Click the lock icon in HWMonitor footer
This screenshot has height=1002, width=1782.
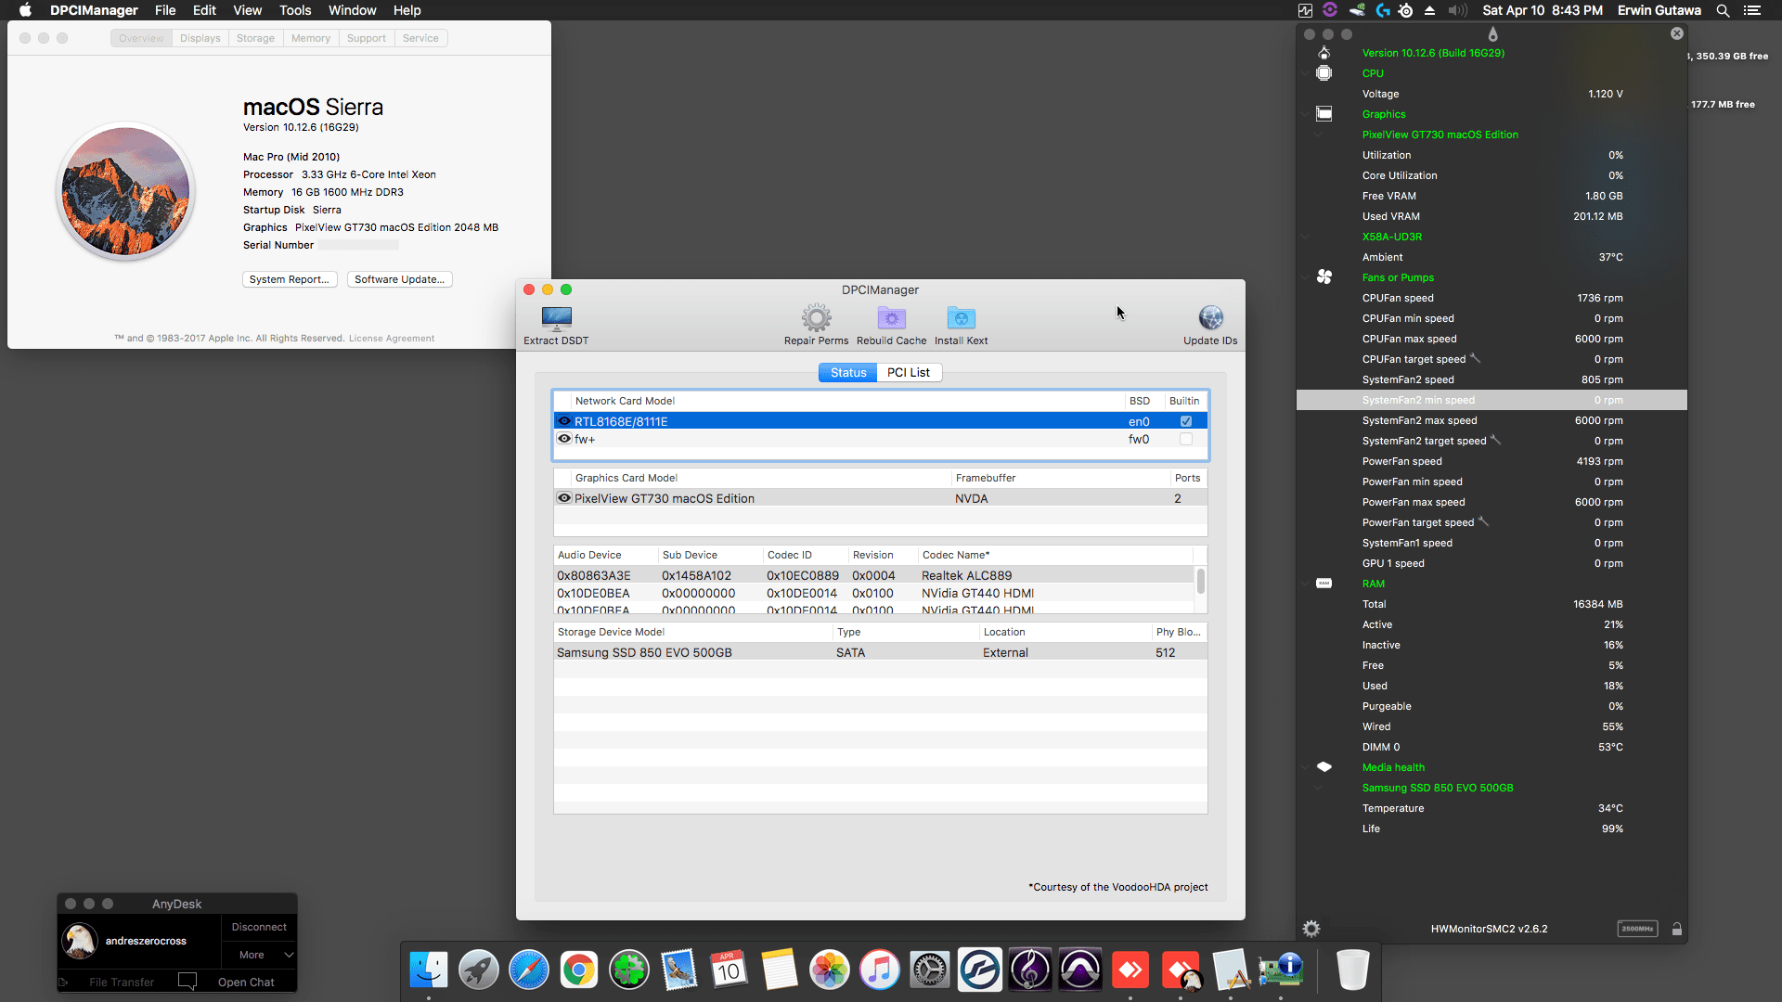click(x=1677, y=929)
